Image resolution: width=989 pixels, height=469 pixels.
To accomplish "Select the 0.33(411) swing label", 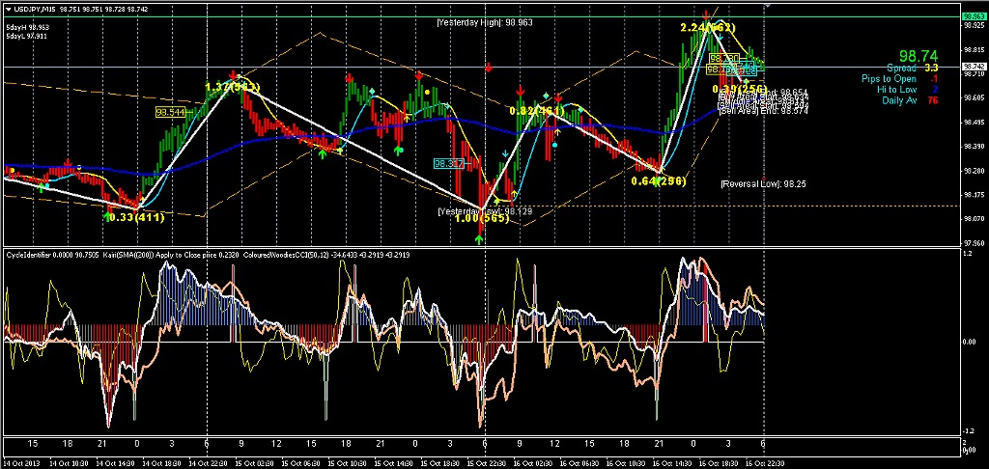I will tap(136, 217).
